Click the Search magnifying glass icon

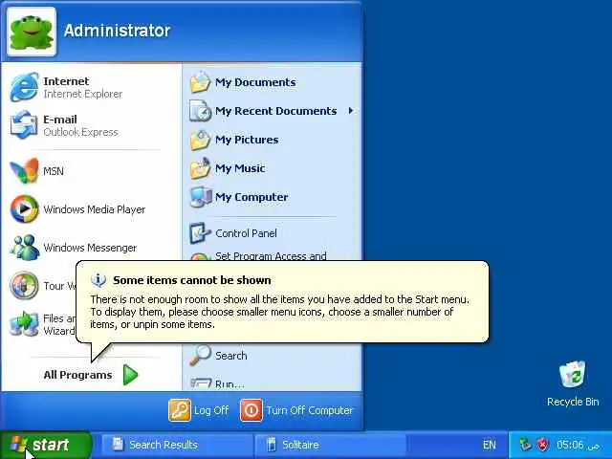coord(201,355)
